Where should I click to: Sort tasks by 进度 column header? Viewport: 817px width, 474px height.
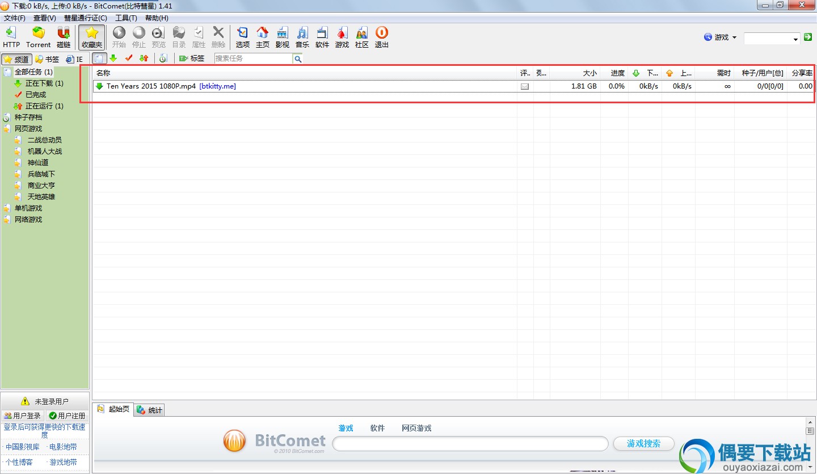pyautogui.click(x=614, y=73)
